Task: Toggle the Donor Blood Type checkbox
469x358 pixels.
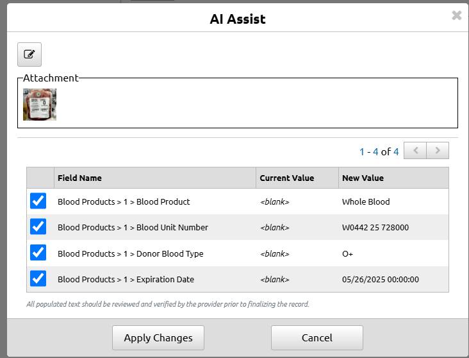Action: click(38, 253)
